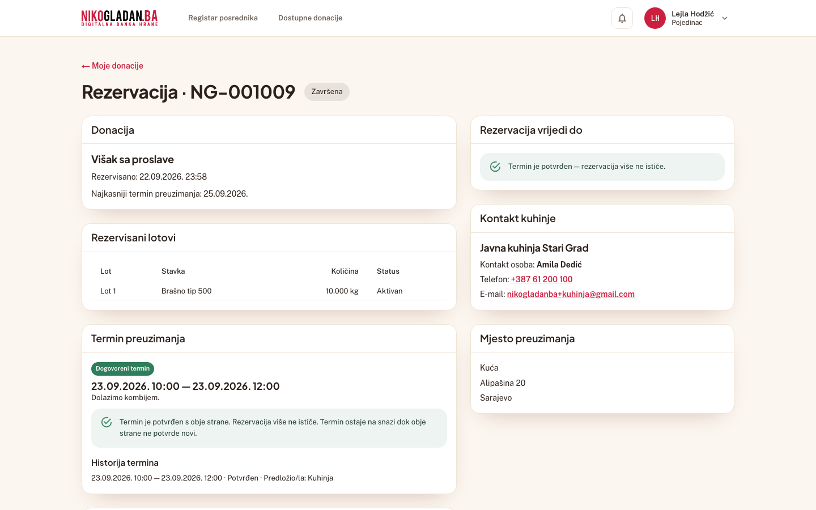Screen dimensions: 816x510
Task: Click the Dogovoreni termin badge
Action: click(x=122, y=369)
